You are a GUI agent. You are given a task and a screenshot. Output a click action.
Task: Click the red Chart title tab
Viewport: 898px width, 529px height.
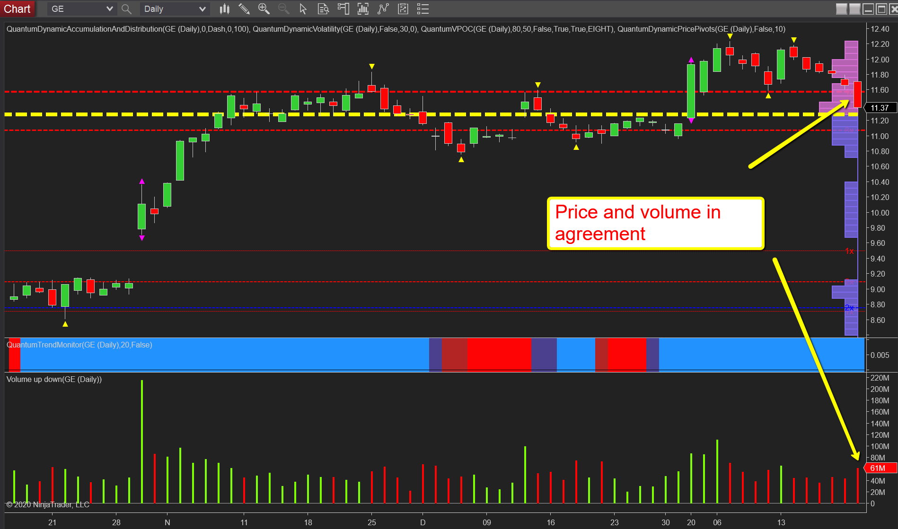point(18,9)
